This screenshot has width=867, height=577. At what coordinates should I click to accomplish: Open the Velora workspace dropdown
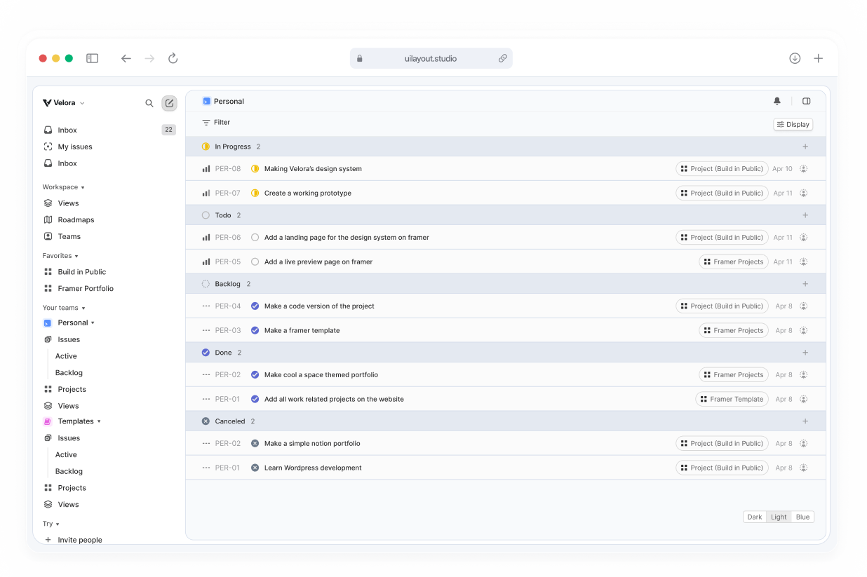(x=64, y=103)
